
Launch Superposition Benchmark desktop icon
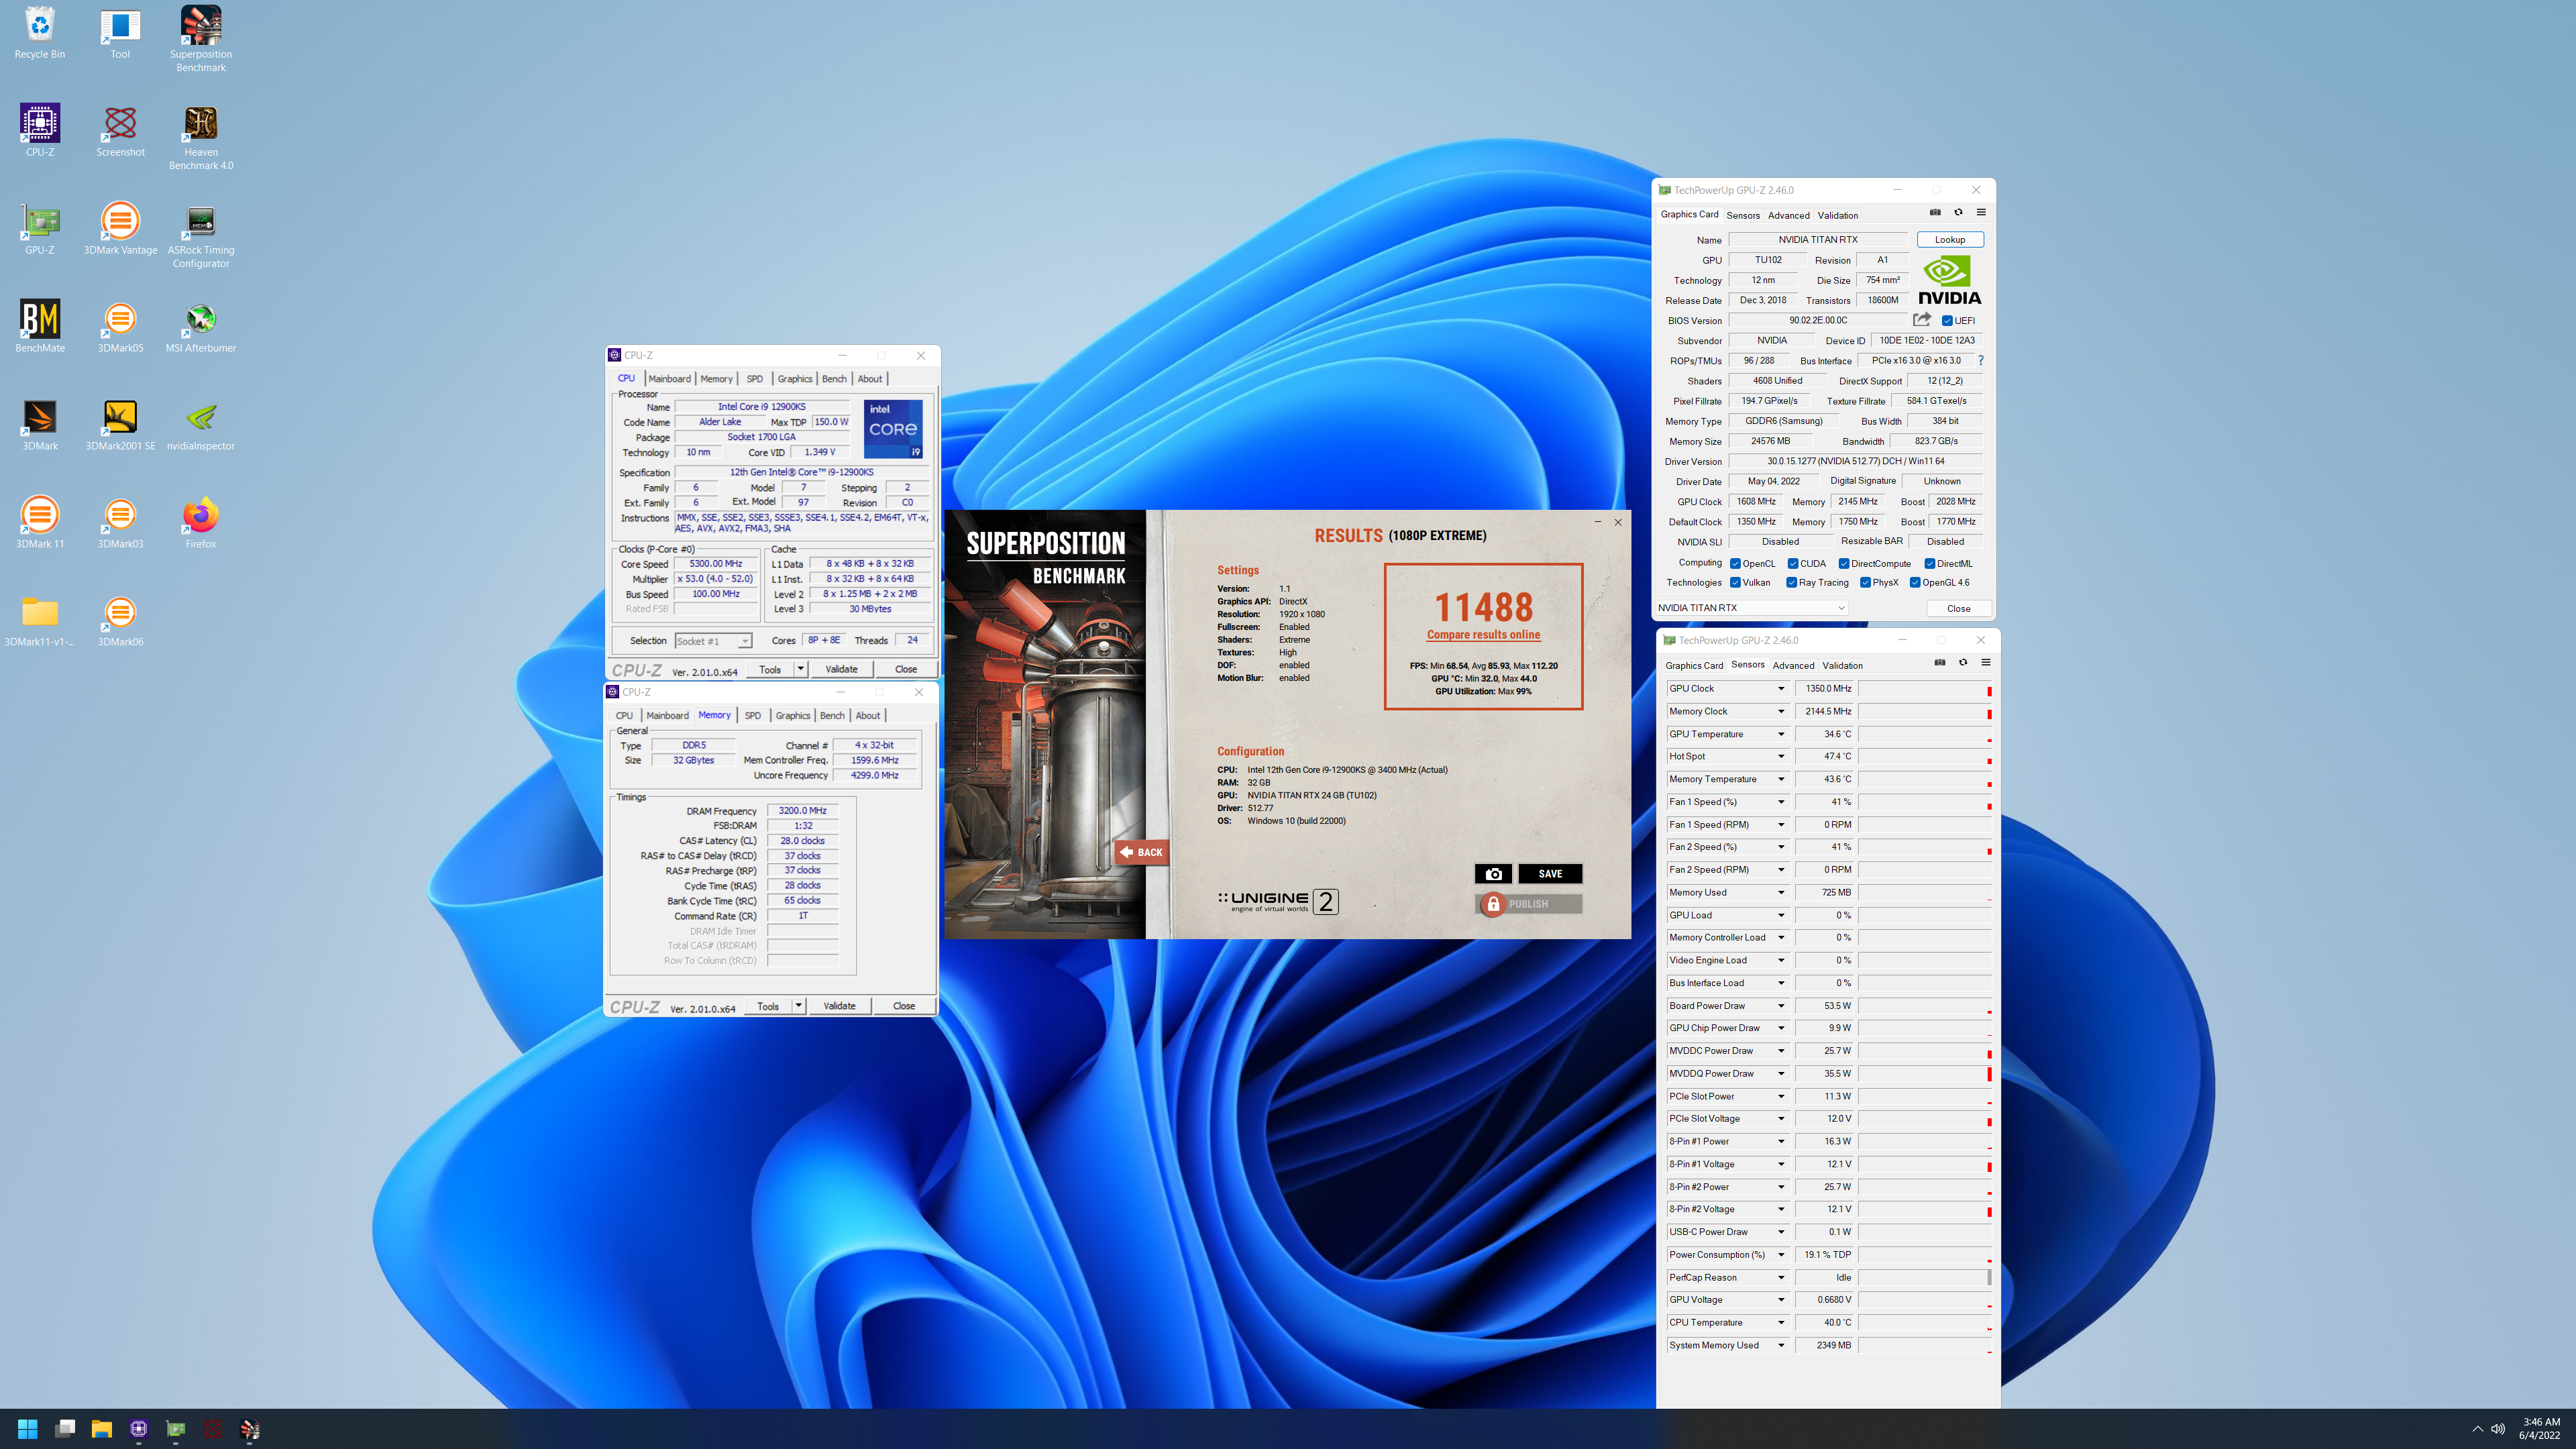pyautogui.click(x=201, y=38)
